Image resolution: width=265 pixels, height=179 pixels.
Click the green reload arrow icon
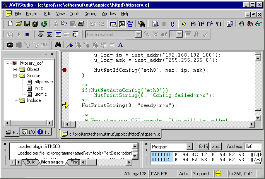pos(44,24)
